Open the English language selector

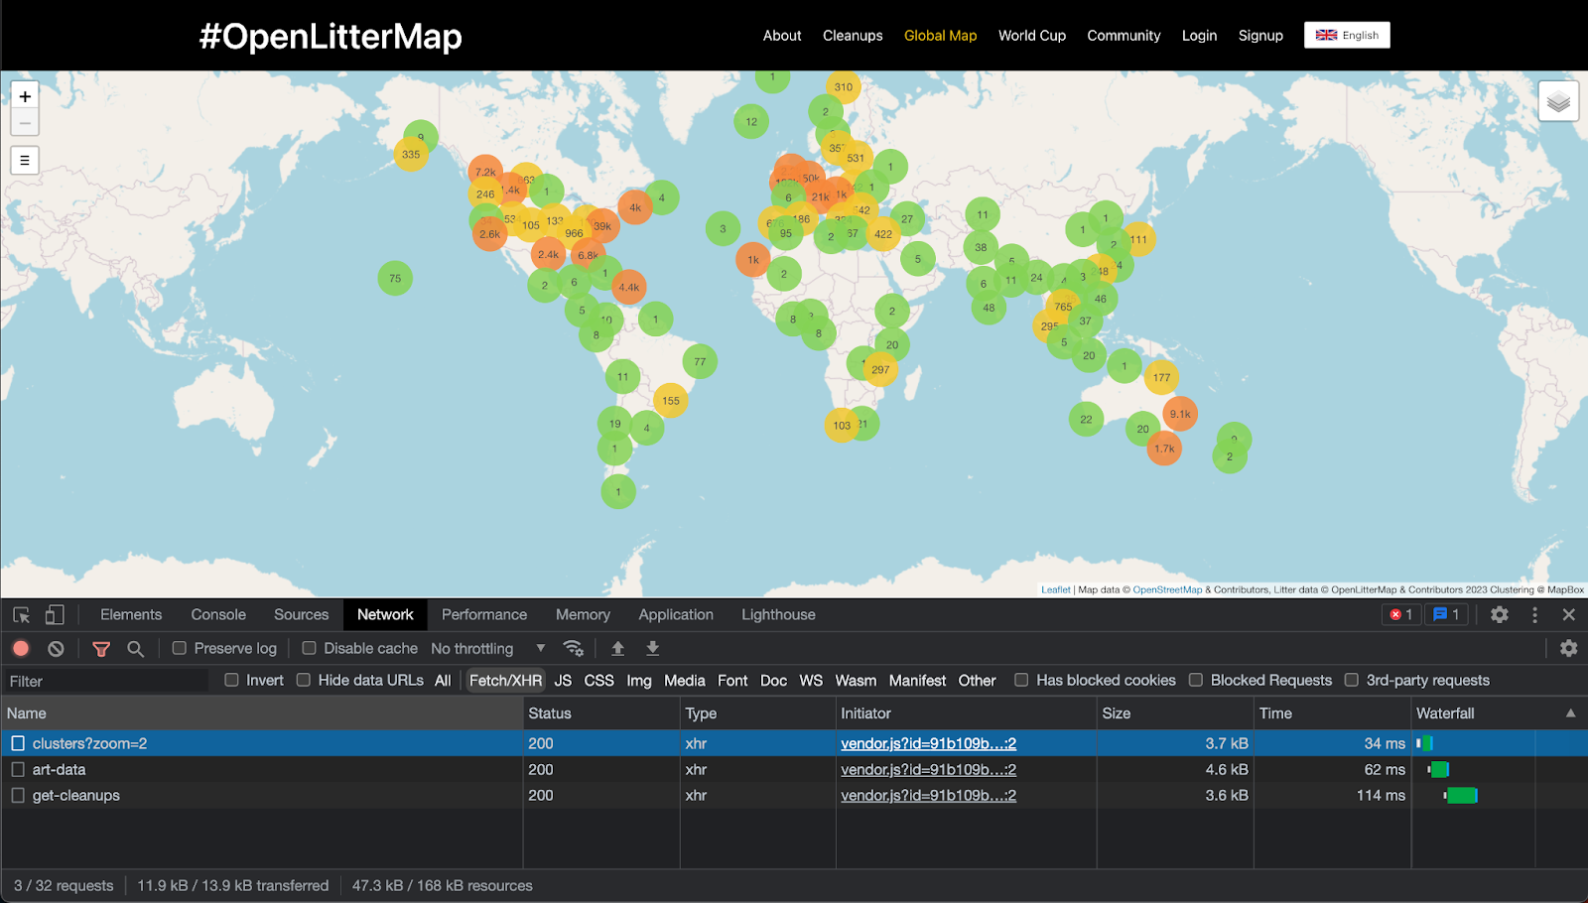tap(1347, 36)
